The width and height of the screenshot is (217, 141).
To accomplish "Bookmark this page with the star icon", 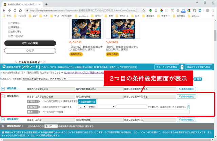I will click(x=144, y=11).
